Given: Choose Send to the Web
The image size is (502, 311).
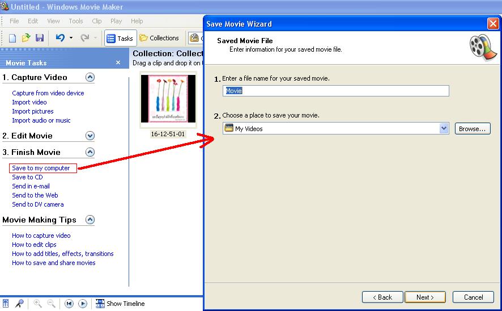Looking at the screenshot, I should [x=35, y=195].
